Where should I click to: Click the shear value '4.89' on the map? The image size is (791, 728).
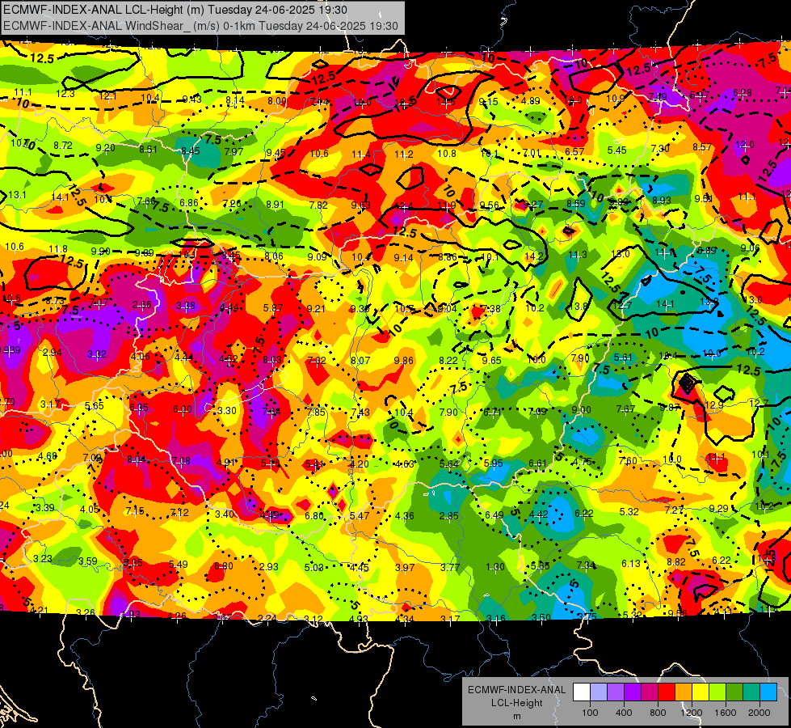coord(530,101)
